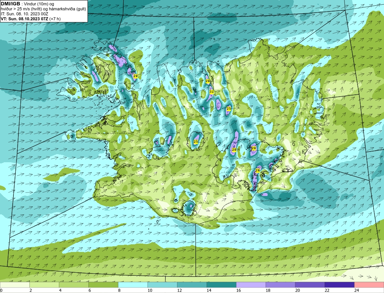
Task: Click the '12' value on the color scale
Action: pos(179,291)
